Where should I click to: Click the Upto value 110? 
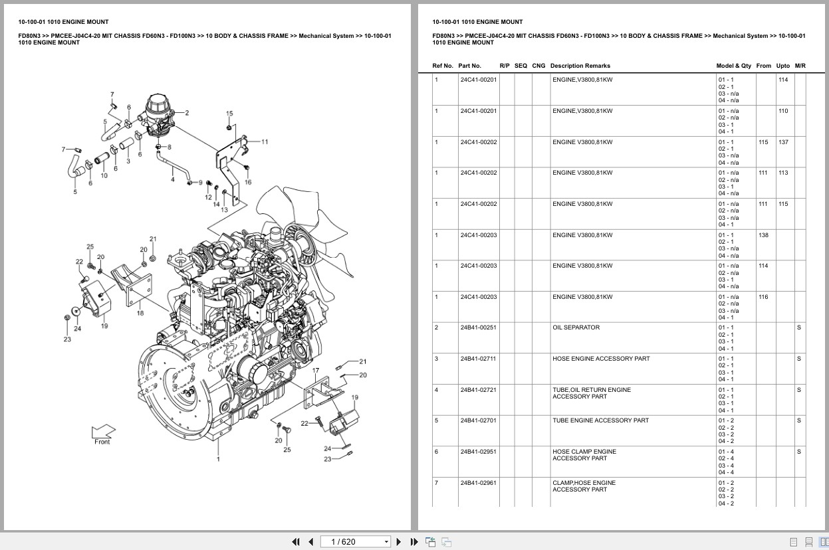point(783,111)
